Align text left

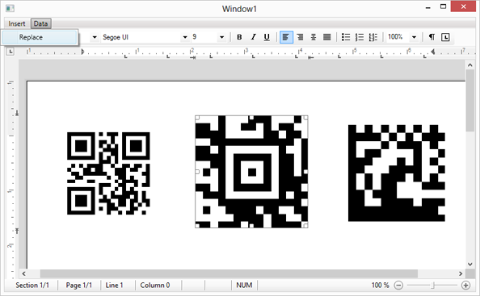point(286,37)
